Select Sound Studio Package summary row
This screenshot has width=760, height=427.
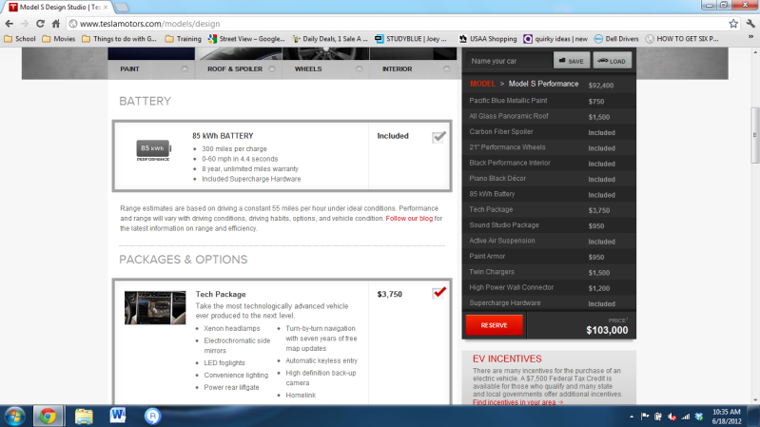pos(549,225)
